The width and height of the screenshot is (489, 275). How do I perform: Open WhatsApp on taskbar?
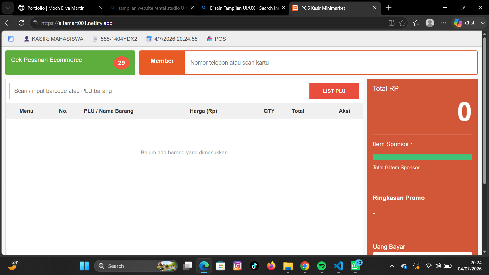click(356, 266)
